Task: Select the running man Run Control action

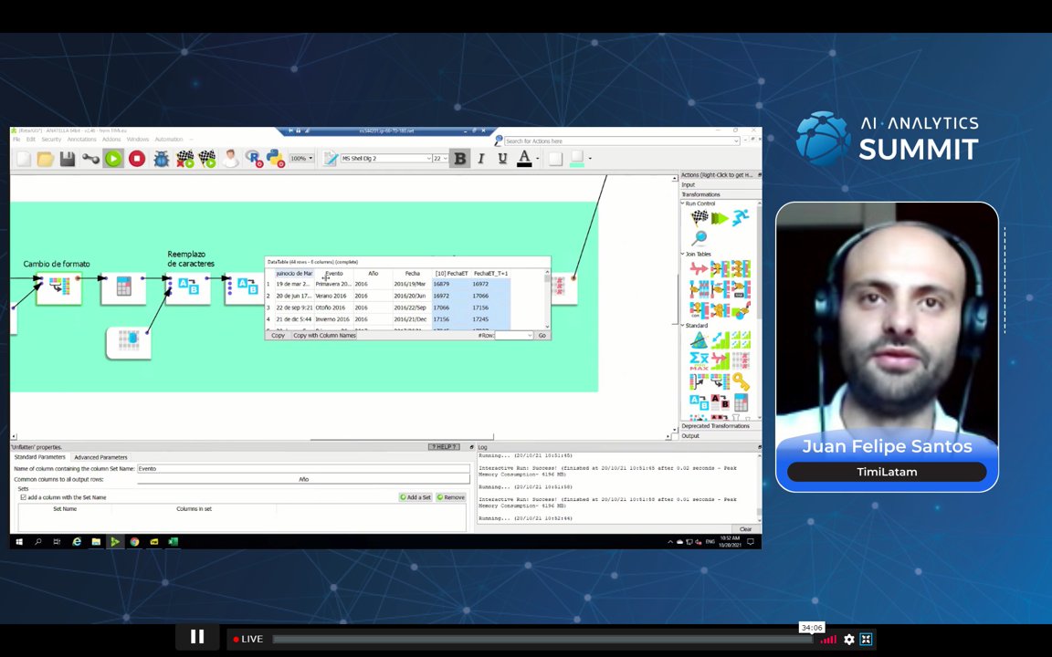Action: (x=741, y=217)
